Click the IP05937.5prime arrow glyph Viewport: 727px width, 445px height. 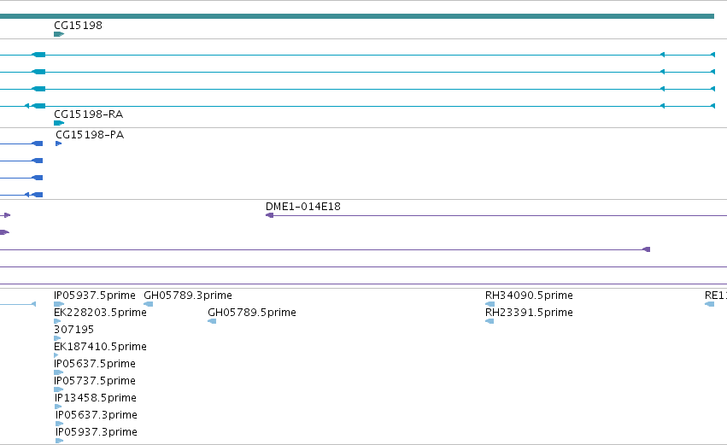pyautogui.click(x=59, y=304)
